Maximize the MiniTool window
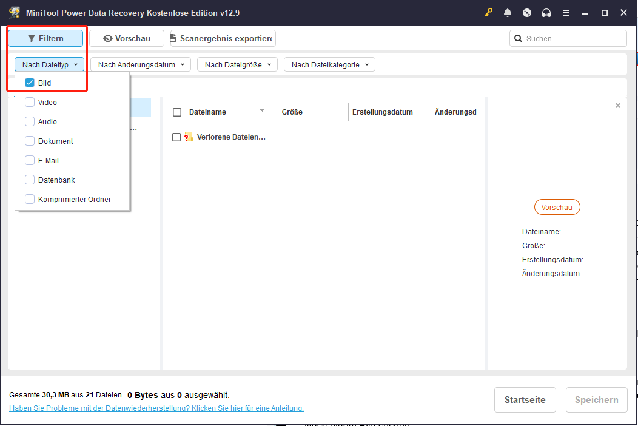The height and width of the screenshot is (426, 638). [605, 13]
